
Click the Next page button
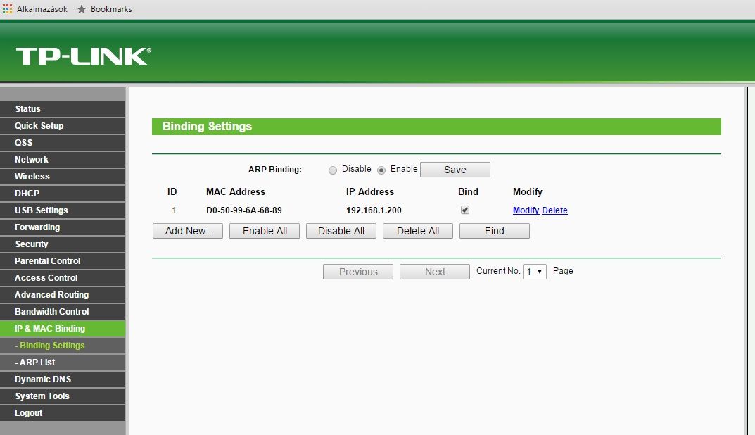click(435, 272)
